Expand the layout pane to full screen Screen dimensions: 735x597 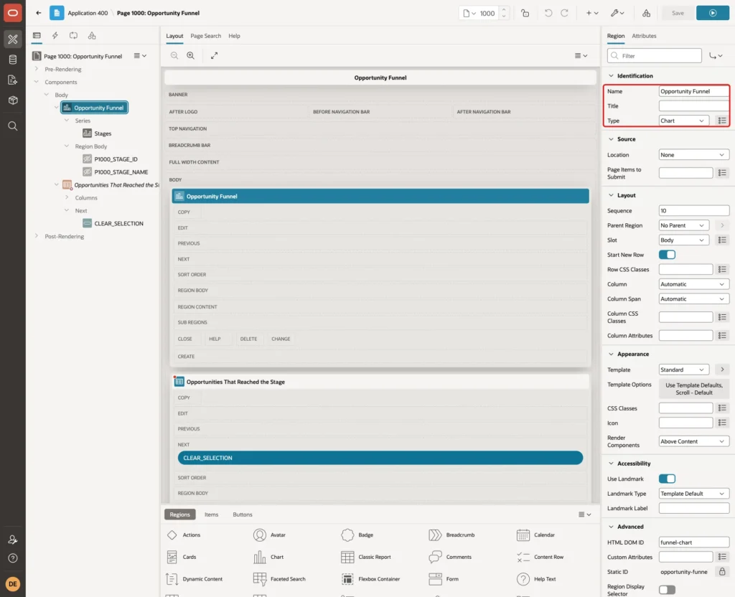pos(214,56)
